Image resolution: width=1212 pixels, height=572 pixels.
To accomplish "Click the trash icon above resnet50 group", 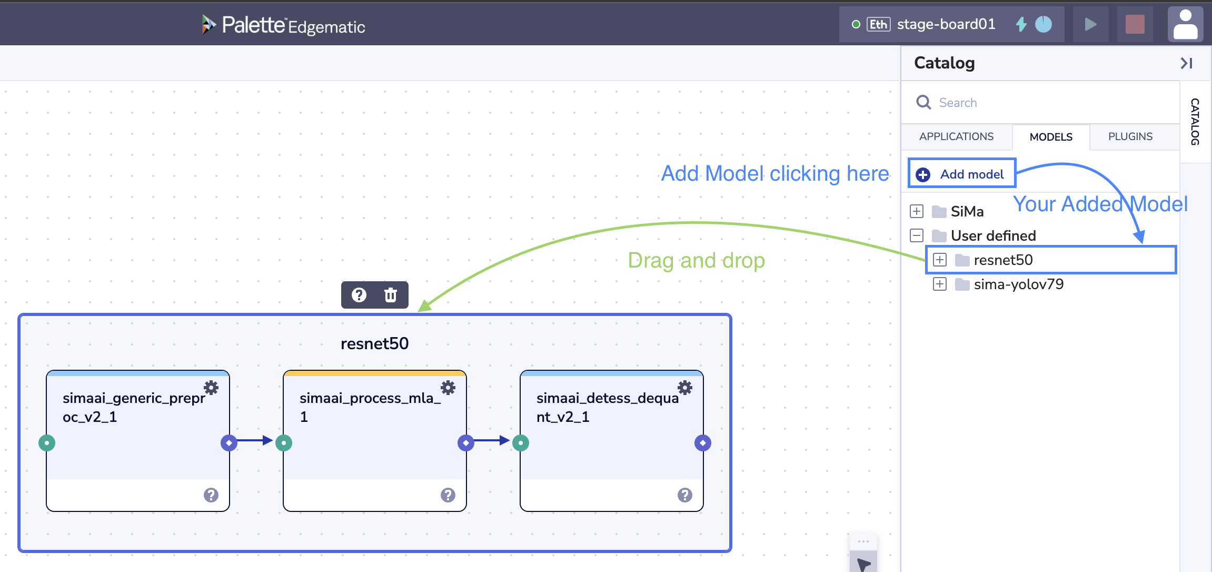I will click(390, 295).
